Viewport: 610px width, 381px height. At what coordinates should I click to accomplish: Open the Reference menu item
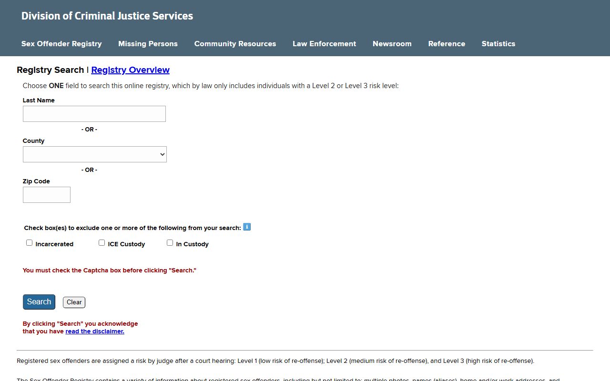click(447, 44)
